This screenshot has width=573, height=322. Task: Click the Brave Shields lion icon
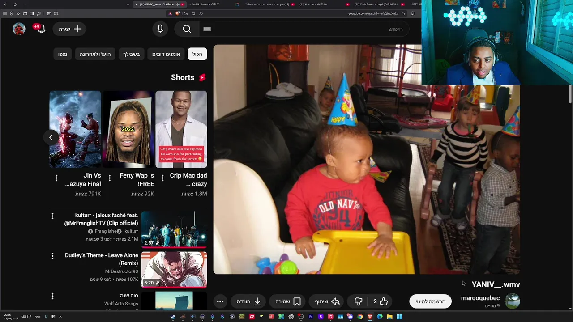click(178, 13)
